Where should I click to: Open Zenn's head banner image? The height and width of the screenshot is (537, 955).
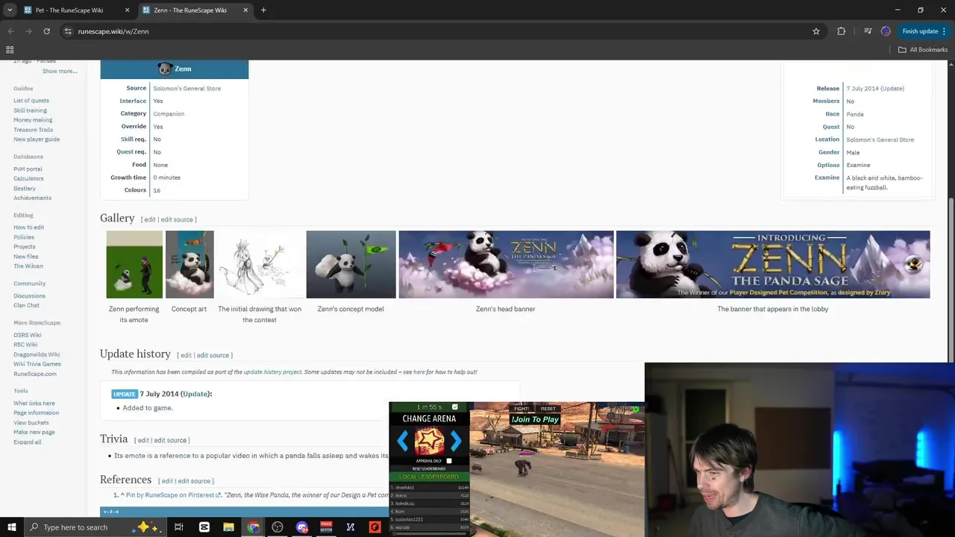pyautogui.click(x=506, y=264)
